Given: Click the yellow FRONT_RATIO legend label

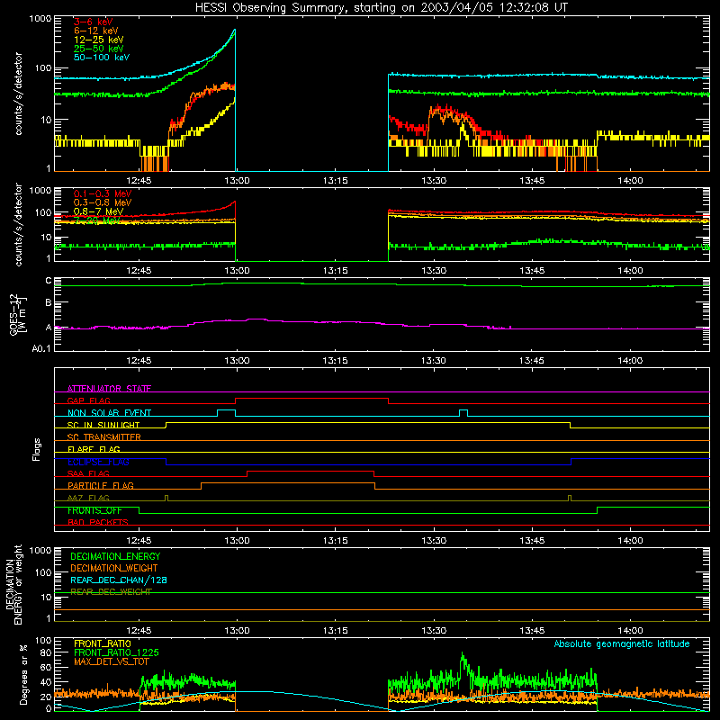Looking at the screenshot, I should pos(103,643).
